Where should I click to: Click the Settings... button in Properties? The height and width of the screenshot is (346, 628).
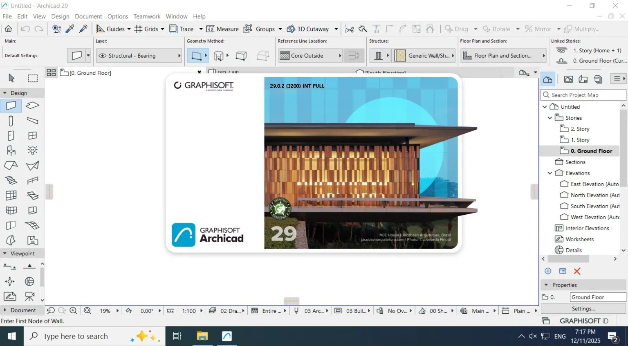point(583,309)
